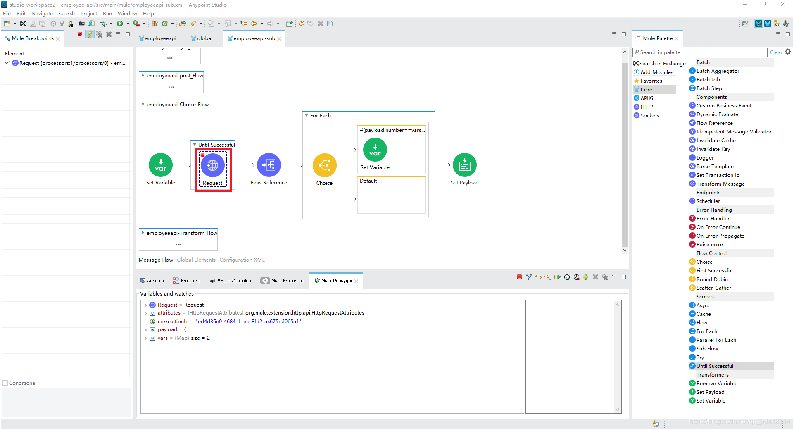The width and height of the screenshot is (794, 429).
Task: Click the red breakpoint disable icon
Action: (80, 34)
